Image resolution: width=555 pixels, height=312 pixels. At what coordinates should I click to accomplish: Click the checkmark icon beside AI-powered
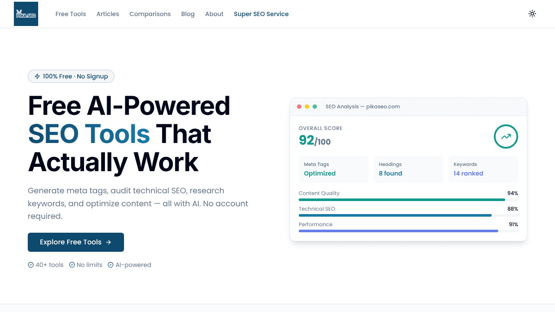pos(111,265)
